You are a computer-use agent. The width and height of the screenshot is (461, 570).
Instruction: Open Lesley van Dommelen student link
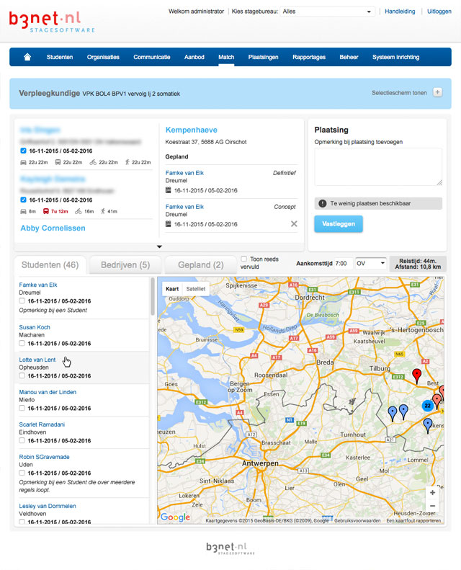click(48, 506)
